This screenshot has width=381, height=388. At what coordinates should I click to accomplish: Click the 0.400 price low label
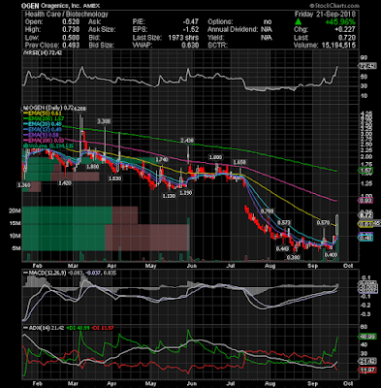(332, 255)
